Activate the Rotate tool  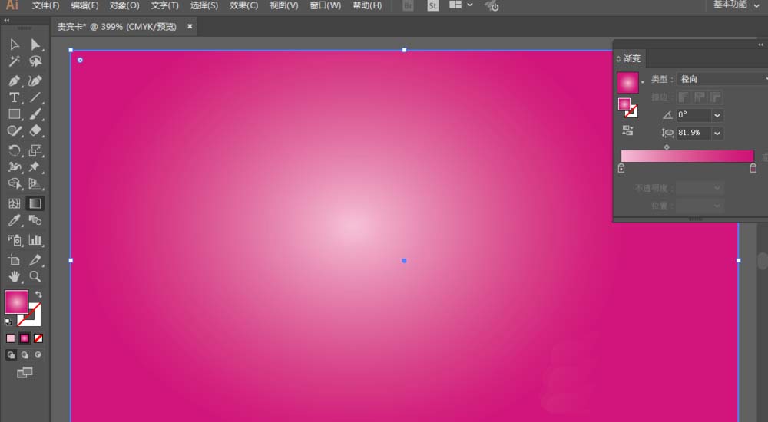point(14,150)
